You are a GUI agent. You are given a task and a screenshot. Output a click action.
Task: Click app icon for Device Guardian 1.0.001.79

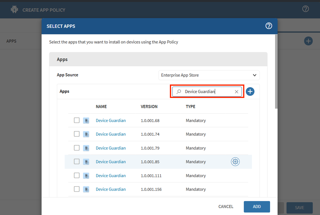tap(86, 148)
